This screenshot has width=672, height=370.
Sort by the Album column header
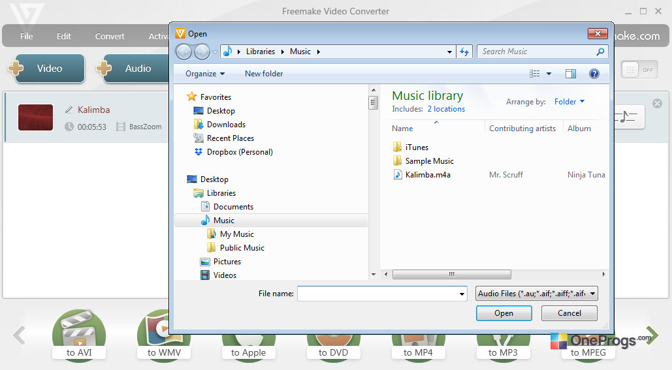click(x=579, y=128)
